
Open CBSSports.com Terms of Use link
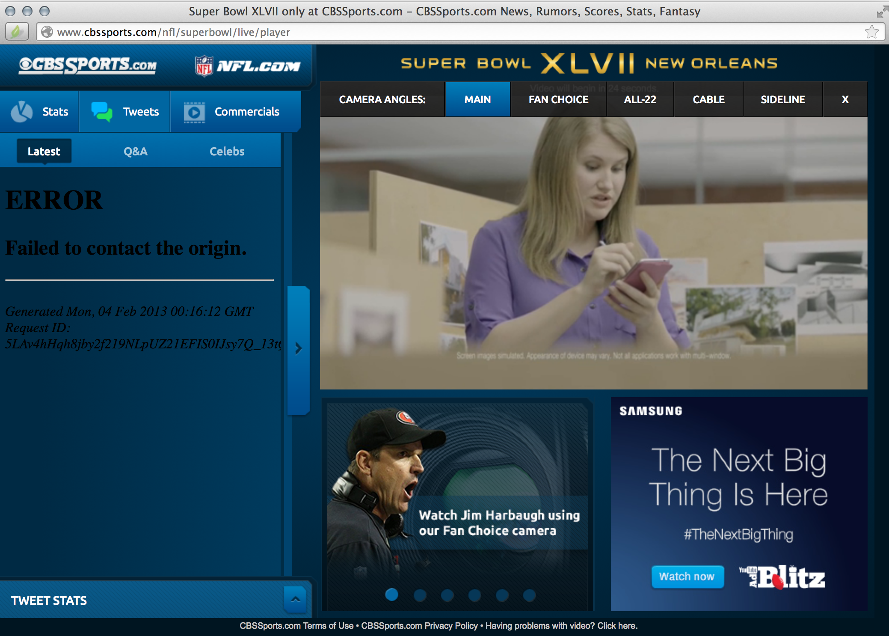(296, 626)
